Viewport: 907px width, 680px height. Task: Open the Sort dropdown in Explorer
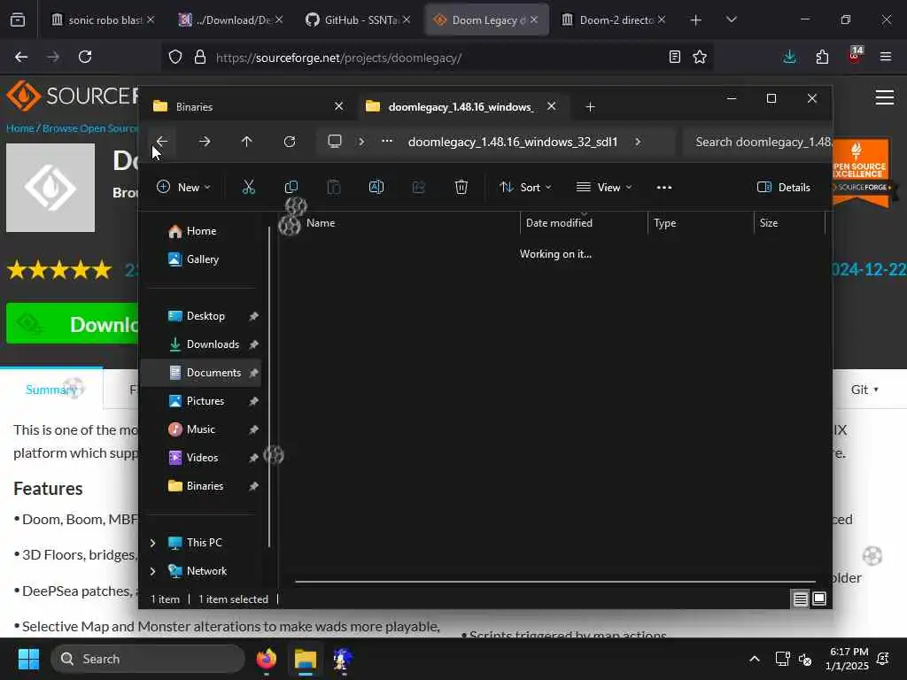pyautogui.click(x=525, y=188)
